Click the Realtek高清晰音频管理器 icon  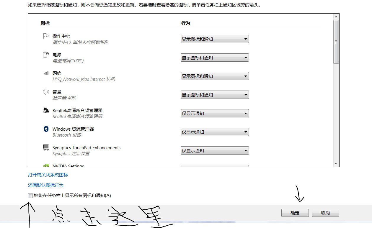coord(46,110)
